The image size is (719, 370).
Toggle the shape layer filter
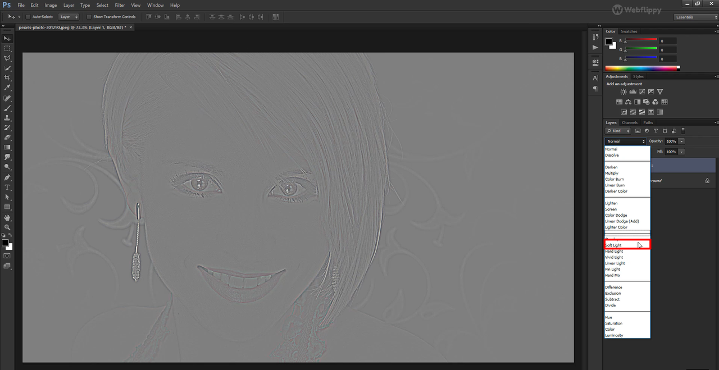pos(665,131)
